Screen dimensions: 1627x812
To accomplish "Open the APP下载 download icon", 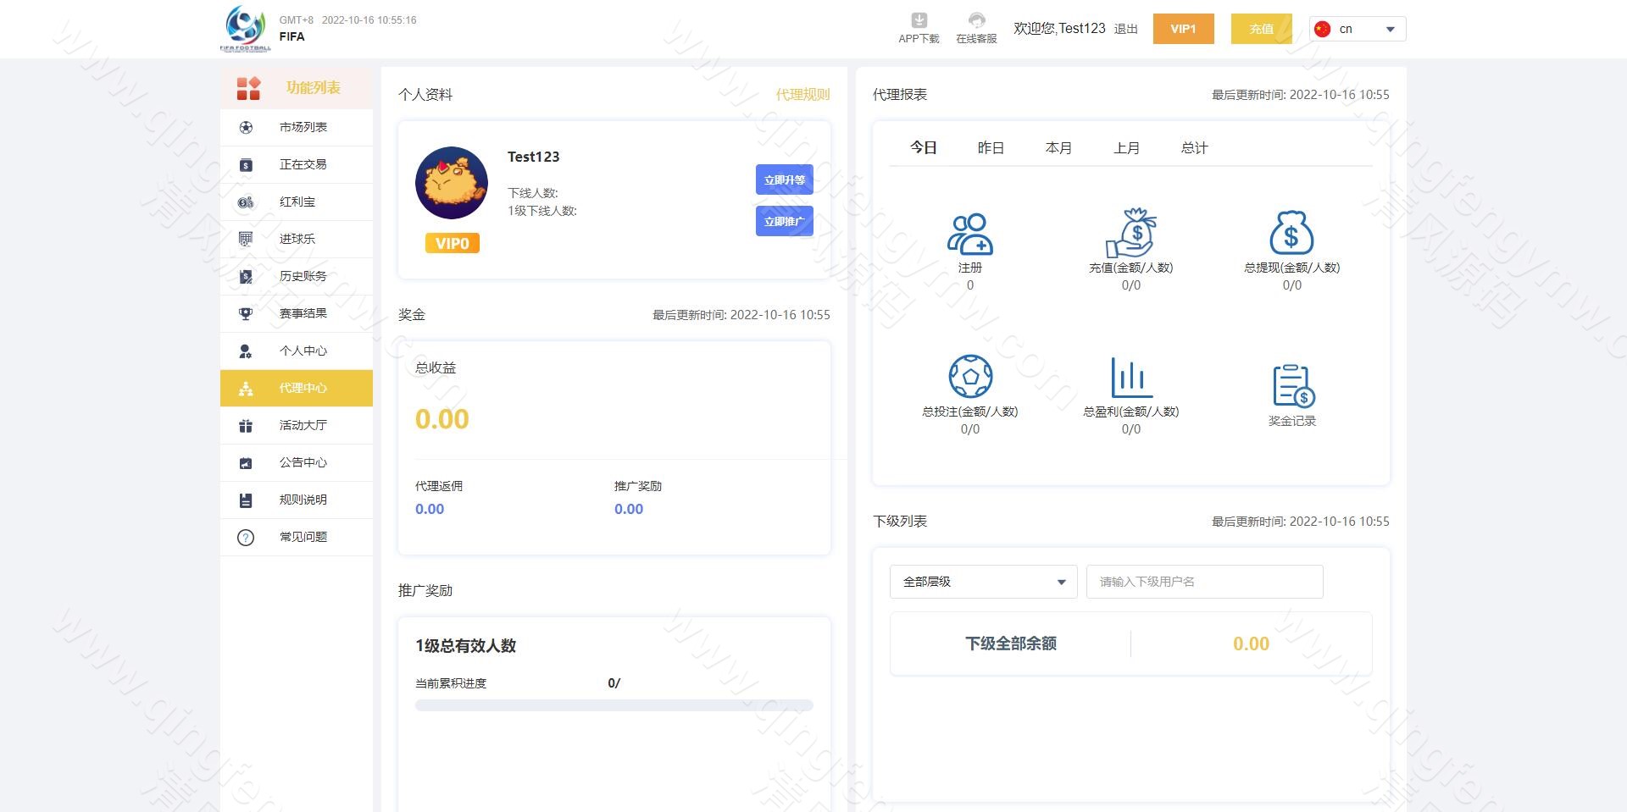I will (x=918, y=21).
